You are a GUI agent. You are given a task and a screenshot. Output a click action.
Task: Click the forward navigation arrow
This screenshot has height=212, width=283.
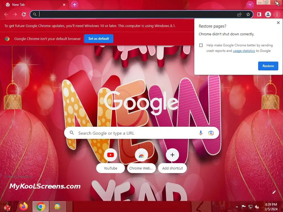pyautogui.click(x=15, y=14)
